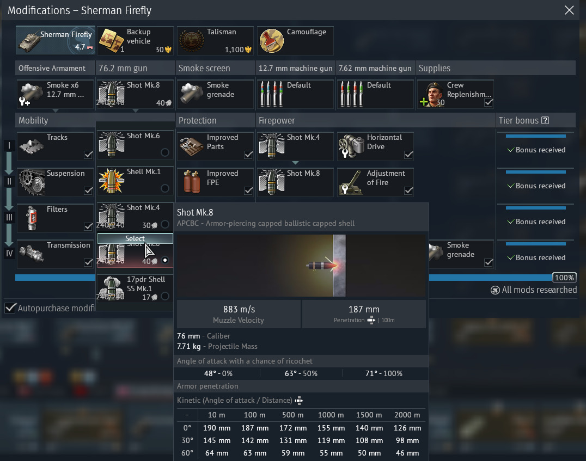Click the Improved FPE extinguisher icon
Viewport: 586px width, 461px height.
coord(191,182)
